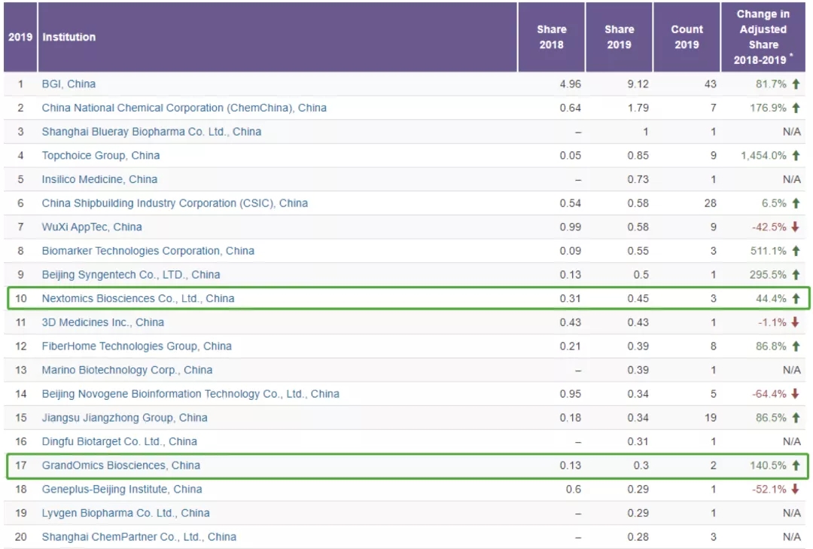Viewport: 813px width, 549px height.
Task: Open Insilico Medicine, China link
Action: tap(99, 179)
